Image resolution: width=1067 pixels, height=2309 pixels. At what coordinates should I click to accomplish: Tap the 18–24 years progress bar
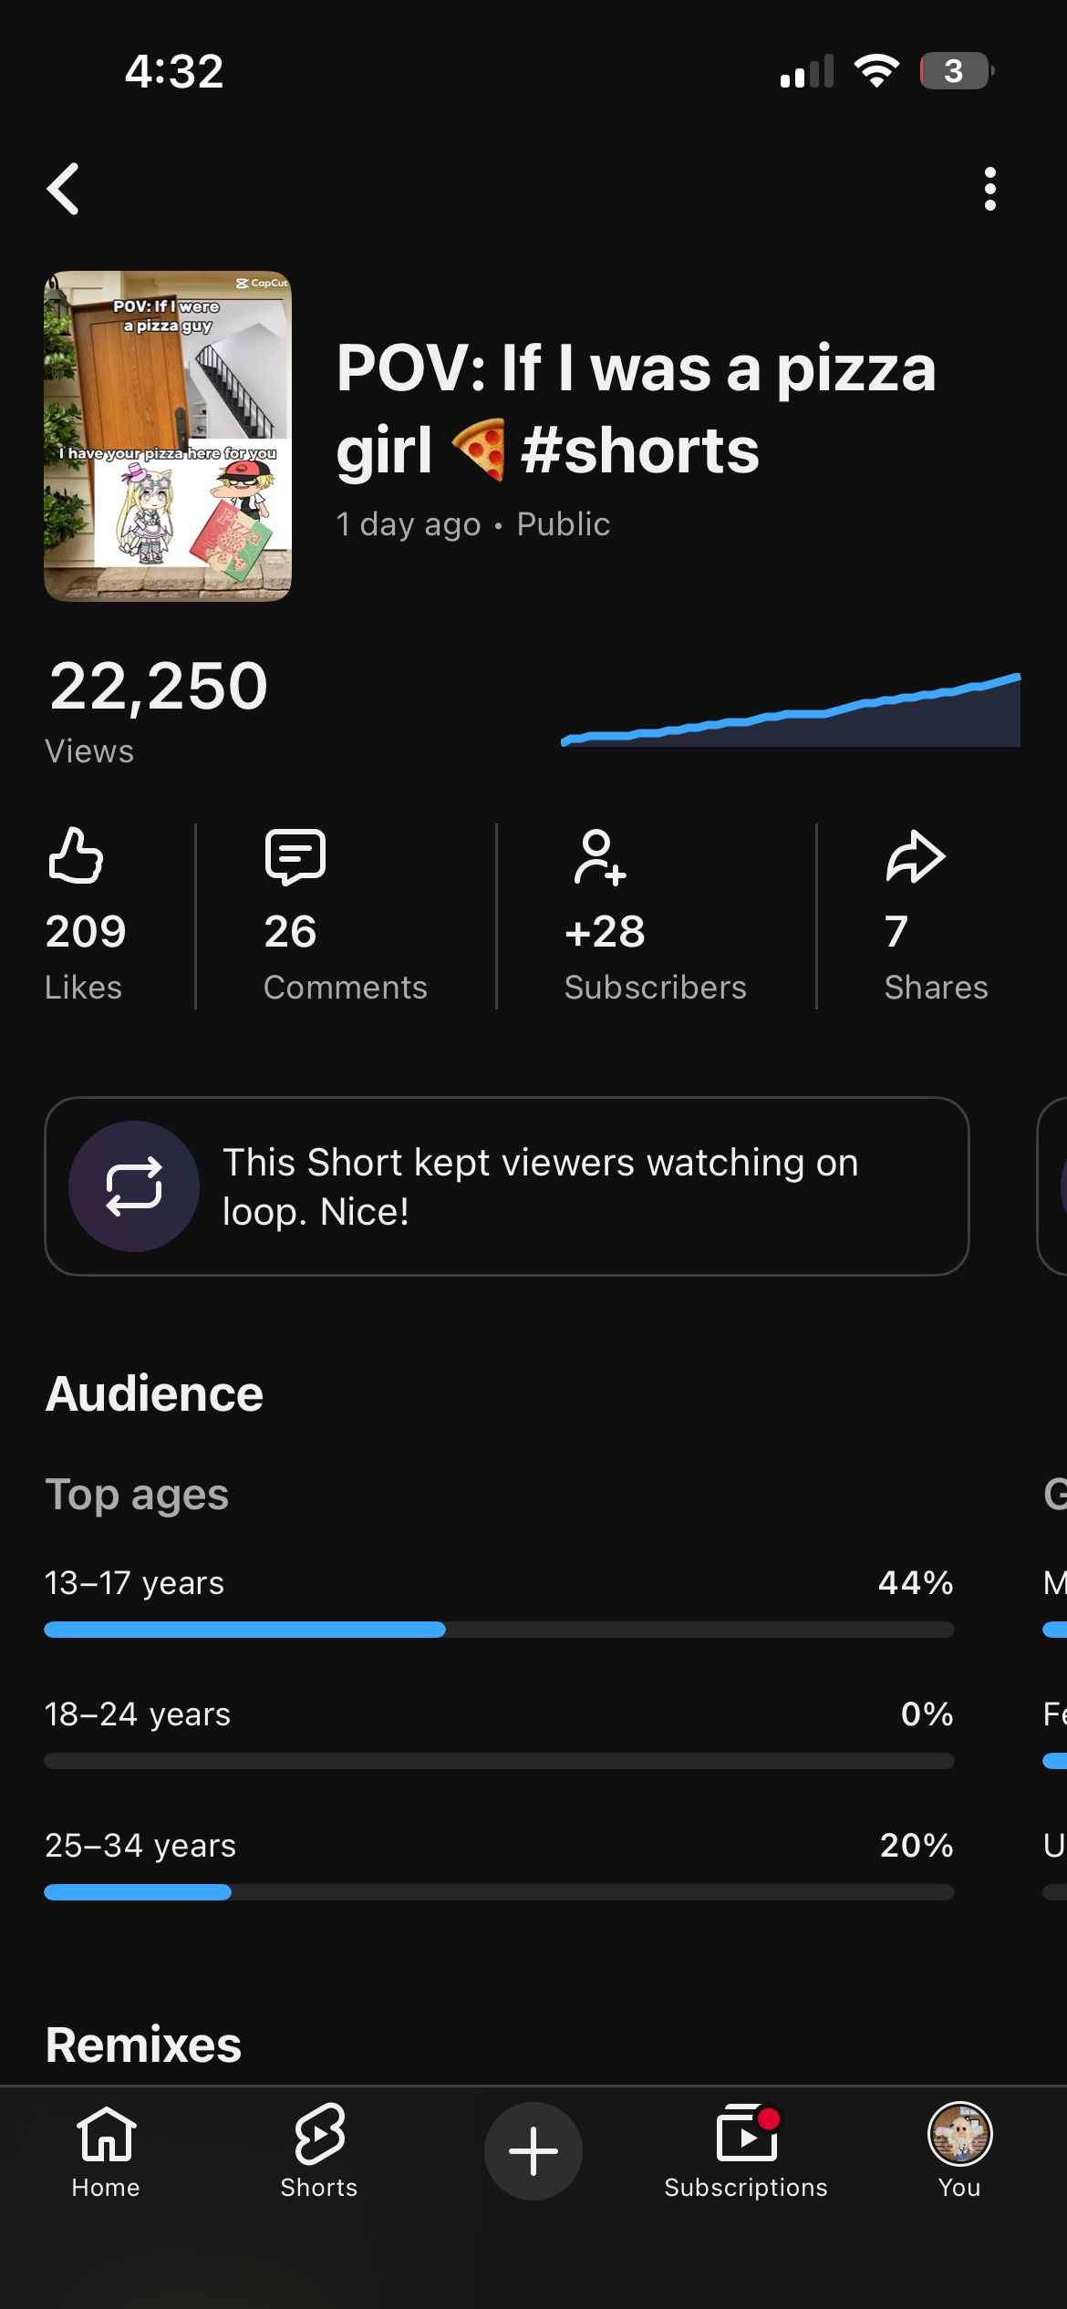(499, 1761)
